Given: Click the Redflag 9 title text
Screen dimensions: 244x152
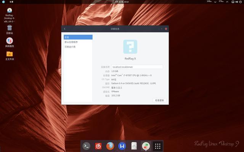Looking at the screenshot, I should 130,59.
